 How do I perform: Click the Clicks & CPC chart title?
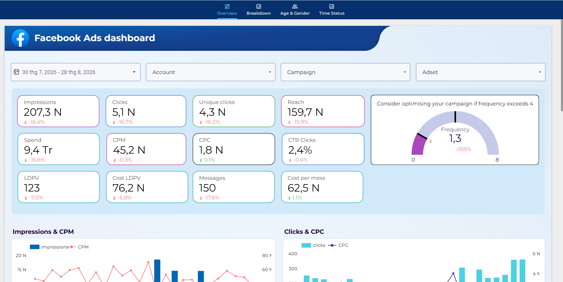(x=304, y=231)
